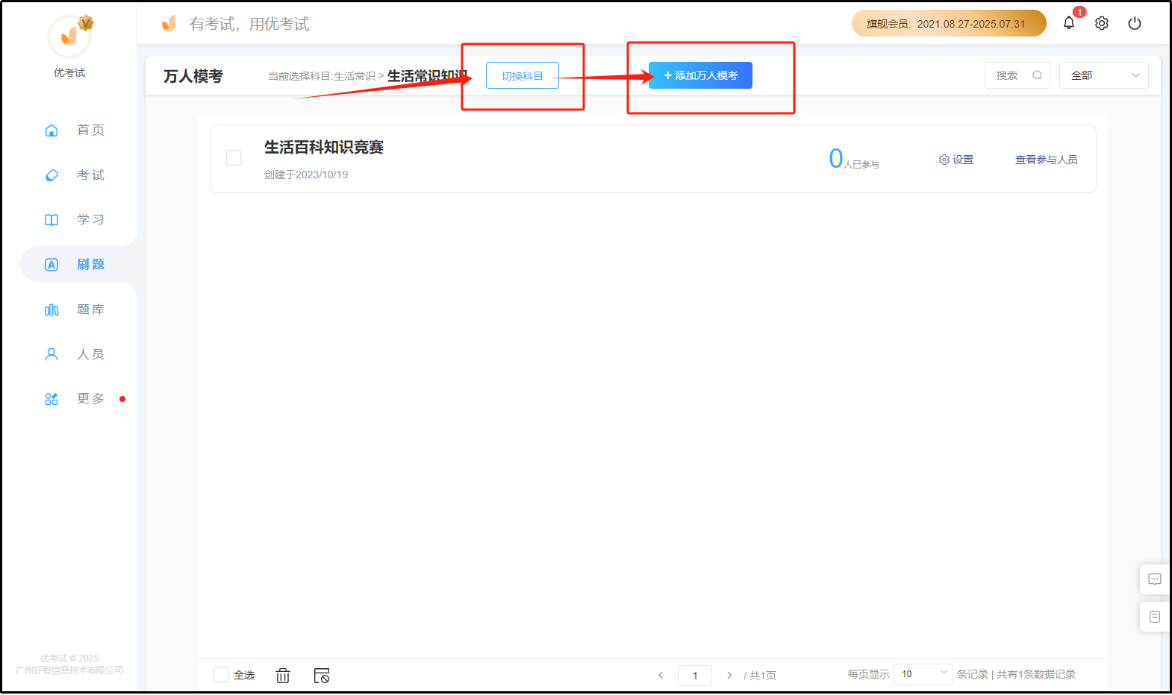The image size is (1172, 695).
Task: Select the 刷题 menu item
Action: (78, 265)
